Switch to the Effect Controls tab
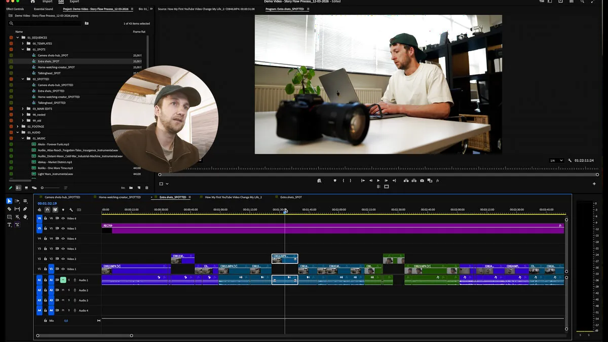This screenshot has height=342, width=608. click(x=15, y=9)
